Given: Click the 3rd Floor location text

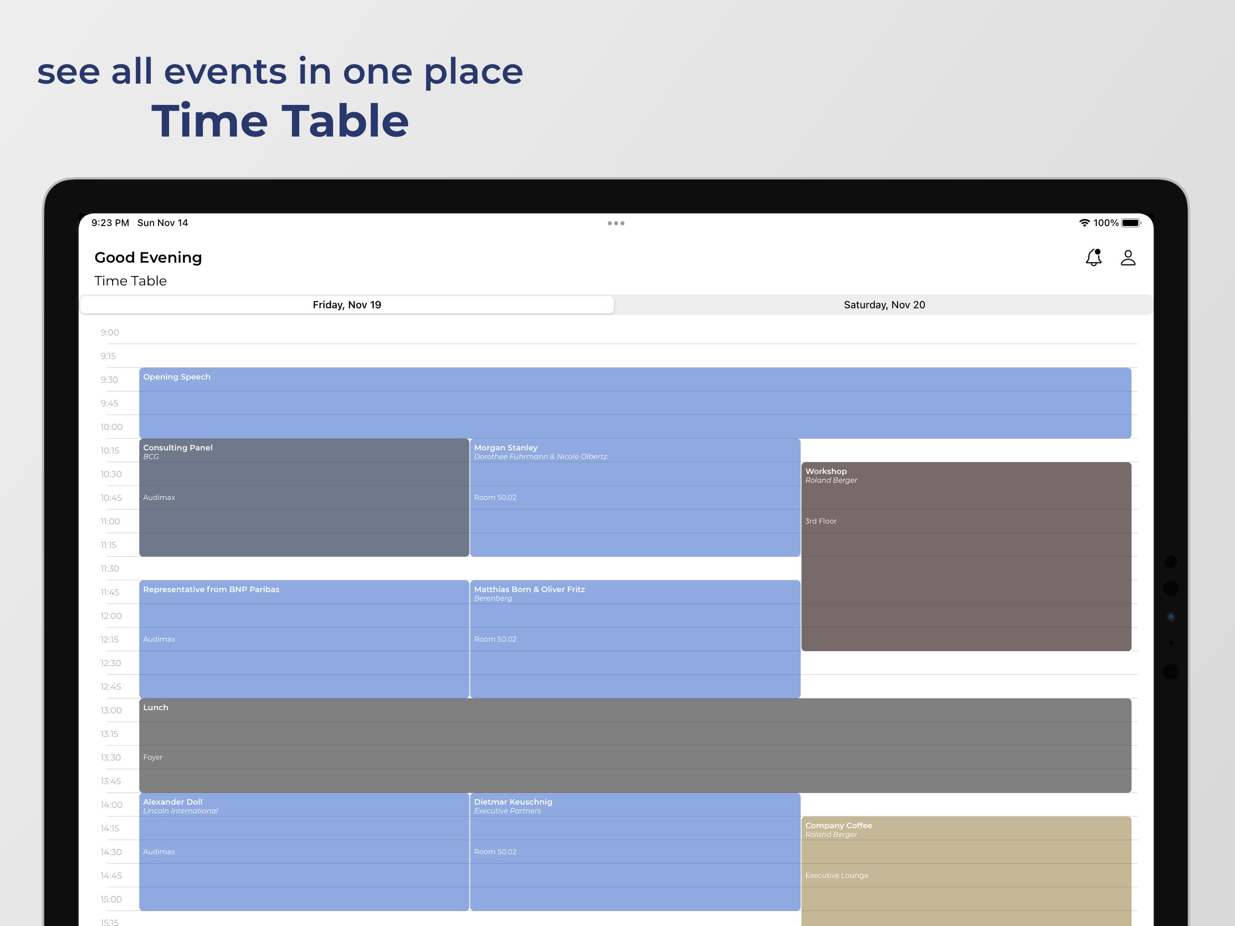Looking at the screenshot, I should (x=821, y=521).
